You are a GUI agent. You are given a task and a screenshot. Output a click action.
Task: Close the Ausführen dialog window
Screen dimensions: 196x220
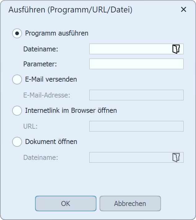coord(184,10)
